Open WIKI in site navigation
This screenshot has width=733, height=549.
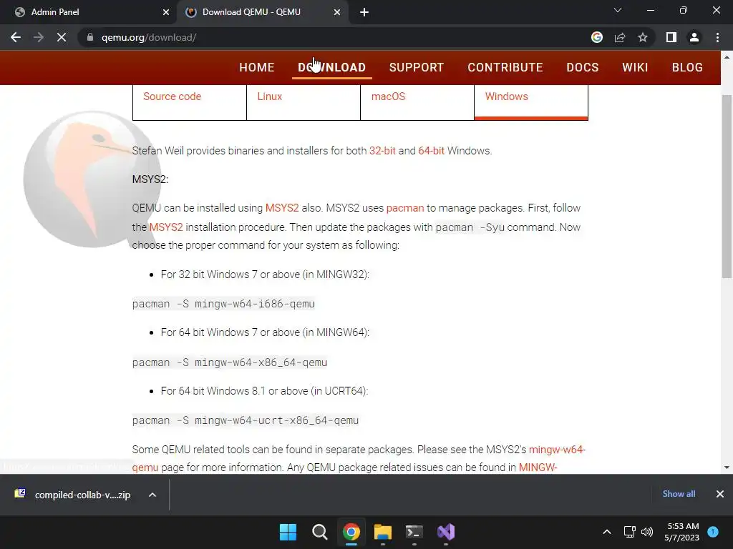tap(635, 67)
